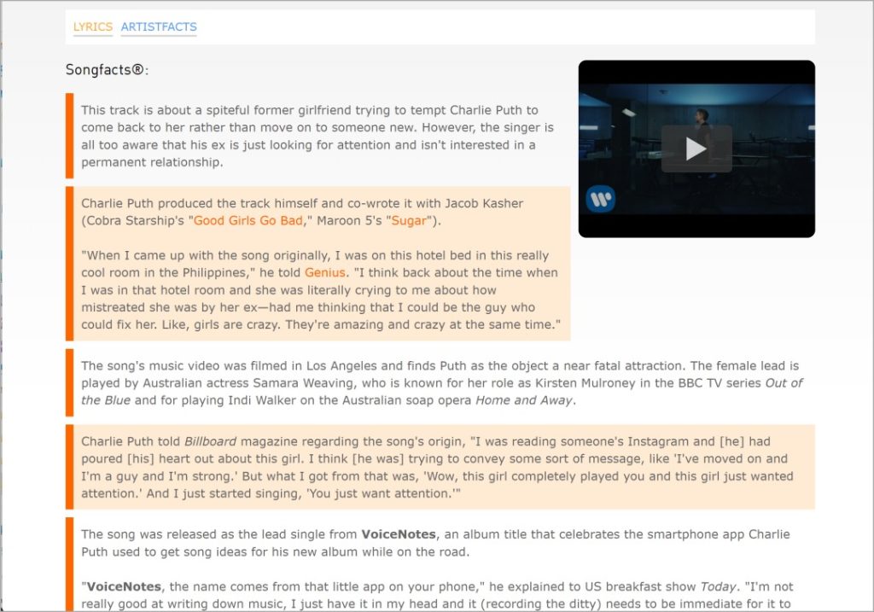Click the italic "Today" show name

tap(718, 586)
